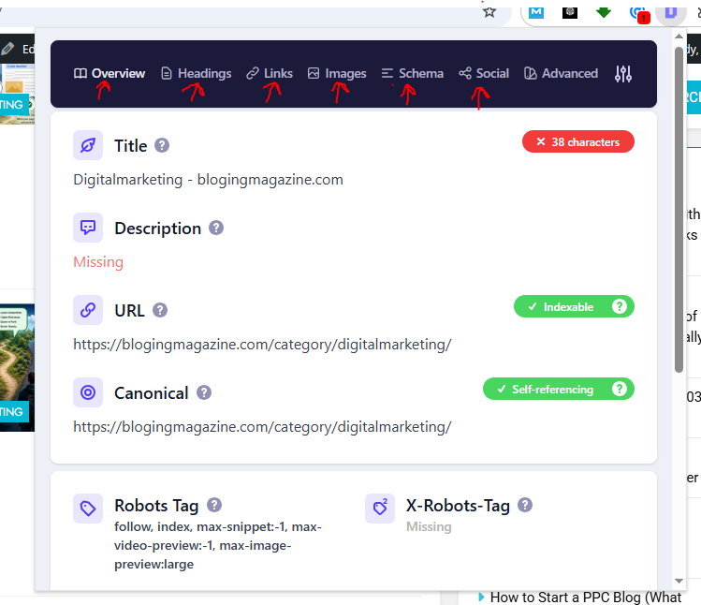Open the Links tab
This screenshot has height=605, width=701.
(x=270, y=73)
